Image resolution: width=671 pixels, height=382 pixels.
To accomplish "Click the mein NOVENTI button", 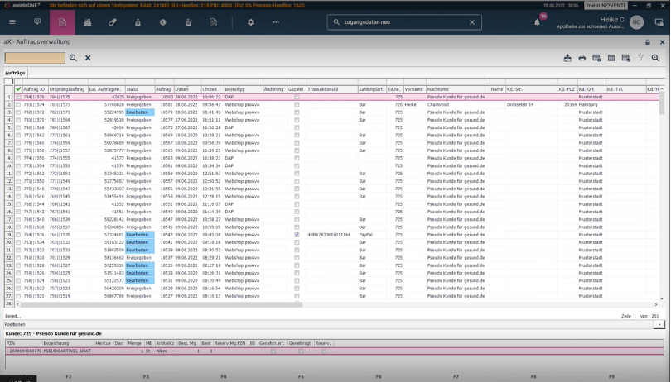I will coord(606,6).
